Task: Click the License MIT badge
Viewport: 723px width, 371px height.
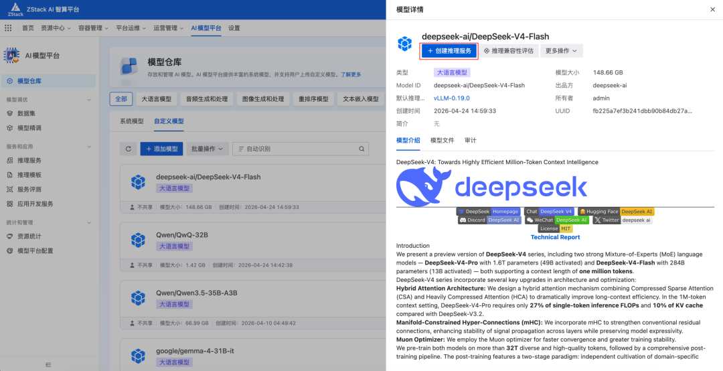Action: click(555, 228)
